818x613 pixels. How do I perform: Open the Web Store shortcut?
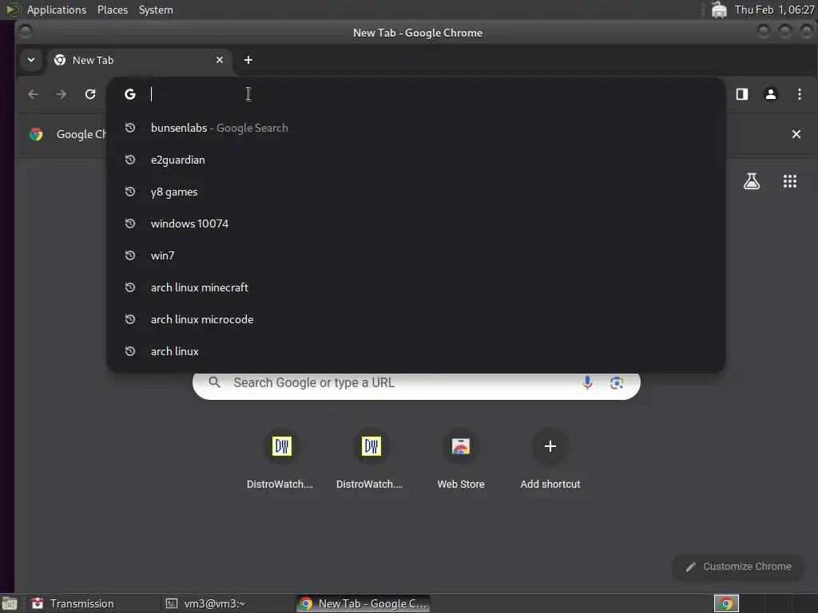tap(461, 459)
